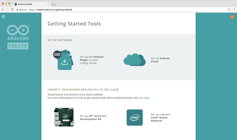The image size is (237, 140).
Task: Go back to previous page
Action: 3,9
